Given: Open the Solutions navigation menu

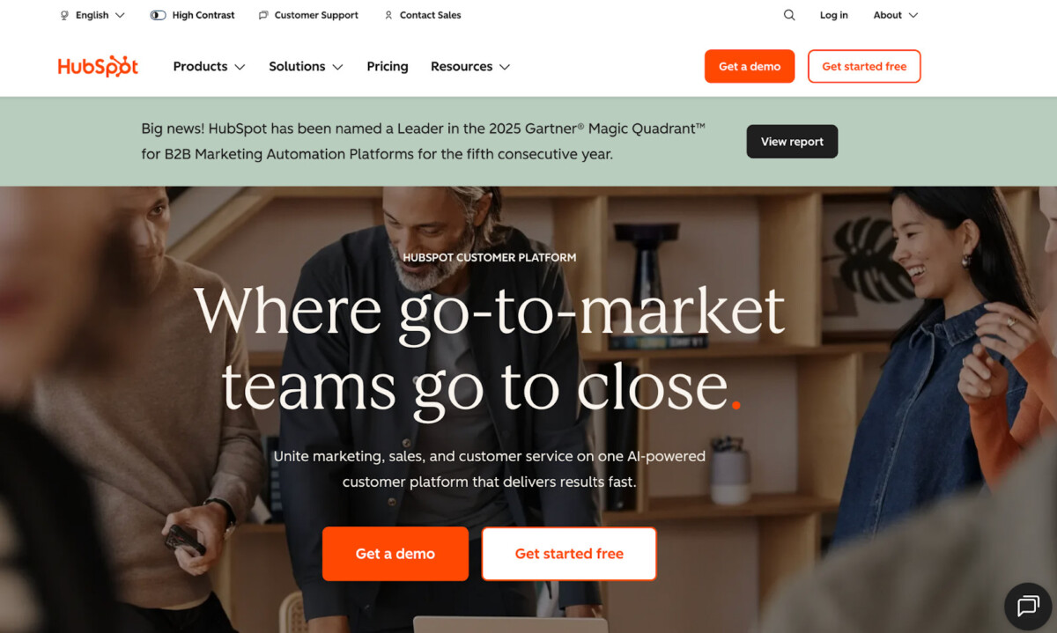Looking at the screenshot, I should (306, 66).
